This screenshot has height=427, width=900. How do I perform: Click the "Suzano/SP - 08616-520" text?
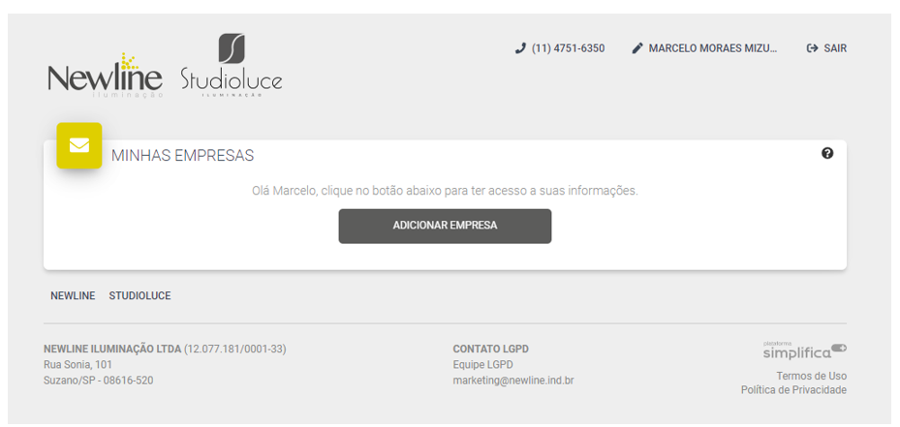tap(98, 380)
